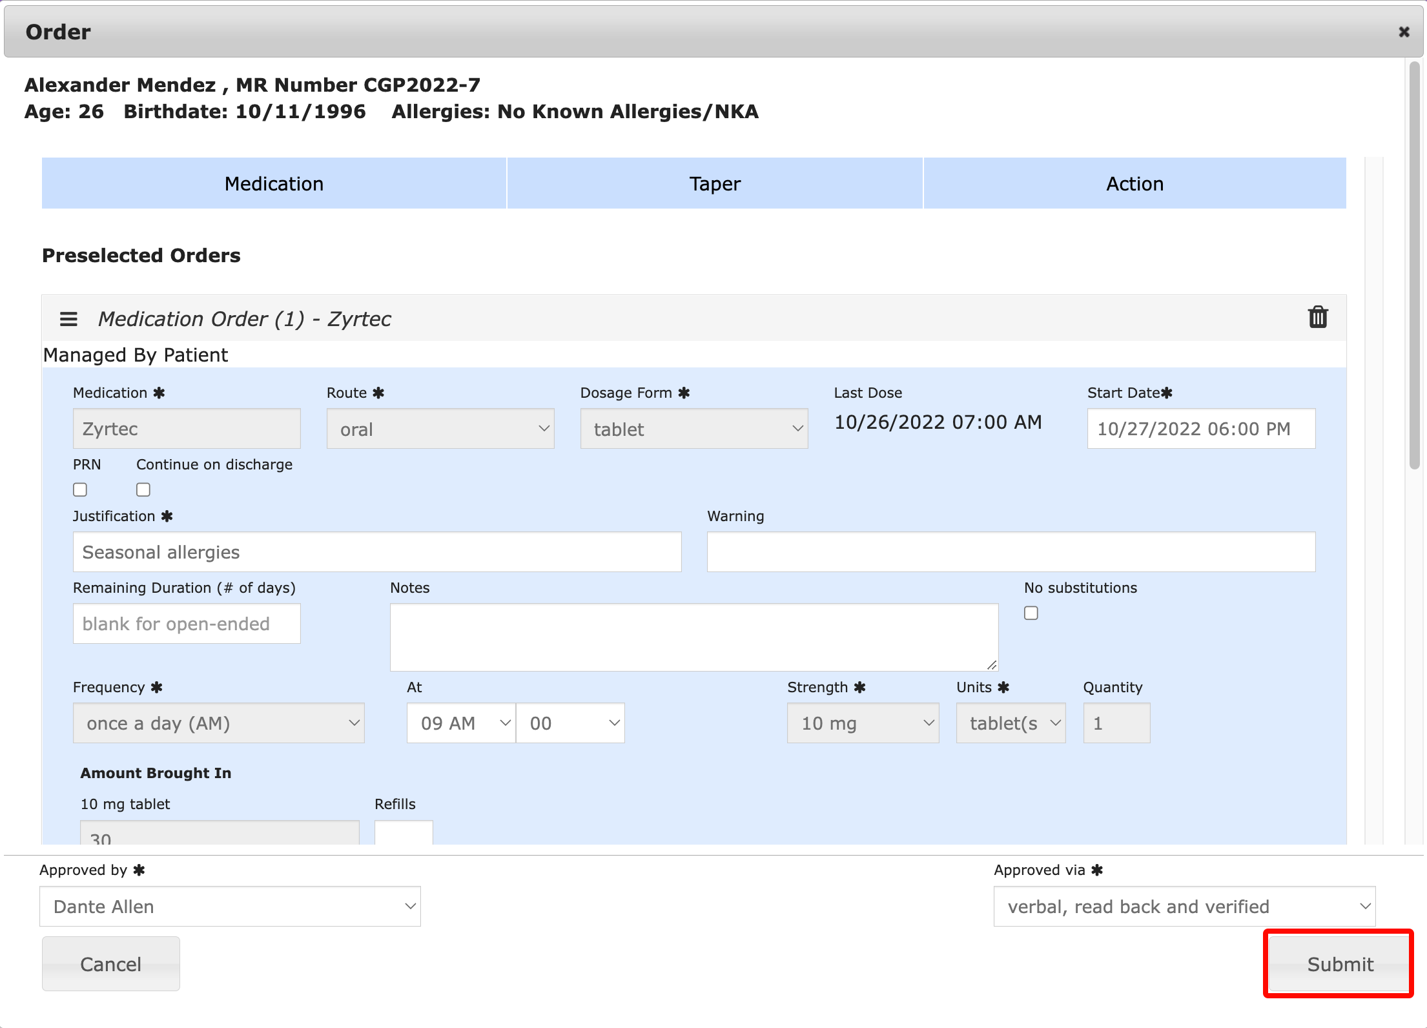This screenshot has width=1427, height=1028.
Task: Check Continue on discharge option
Action: click(x=143, y=490)
